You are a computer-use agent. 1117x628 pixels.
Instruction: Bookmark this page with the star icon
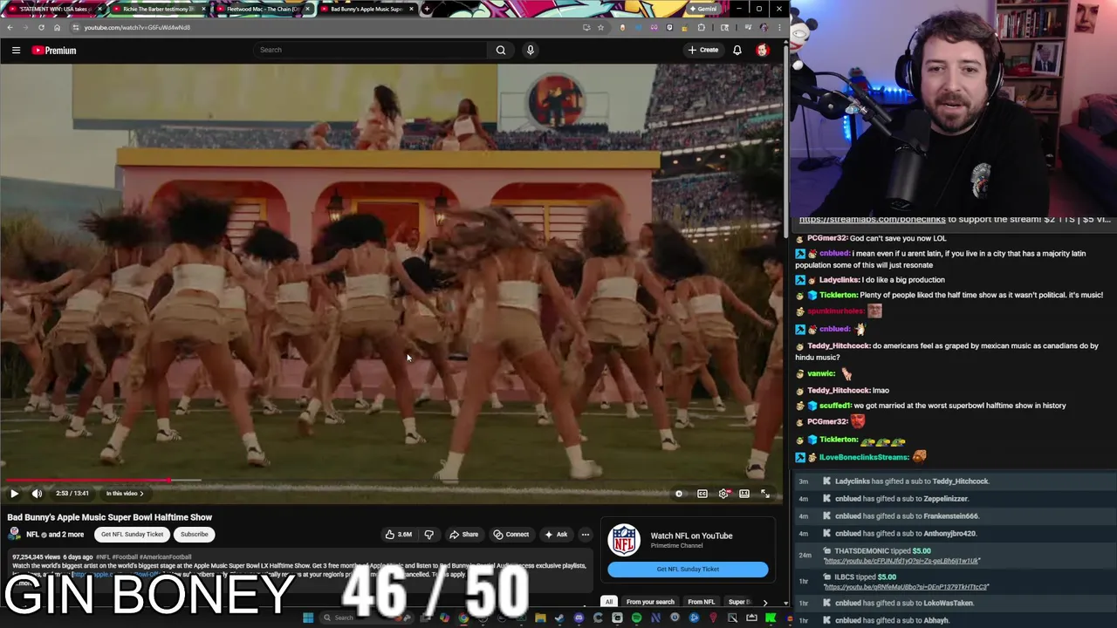(x=600, y=27)
